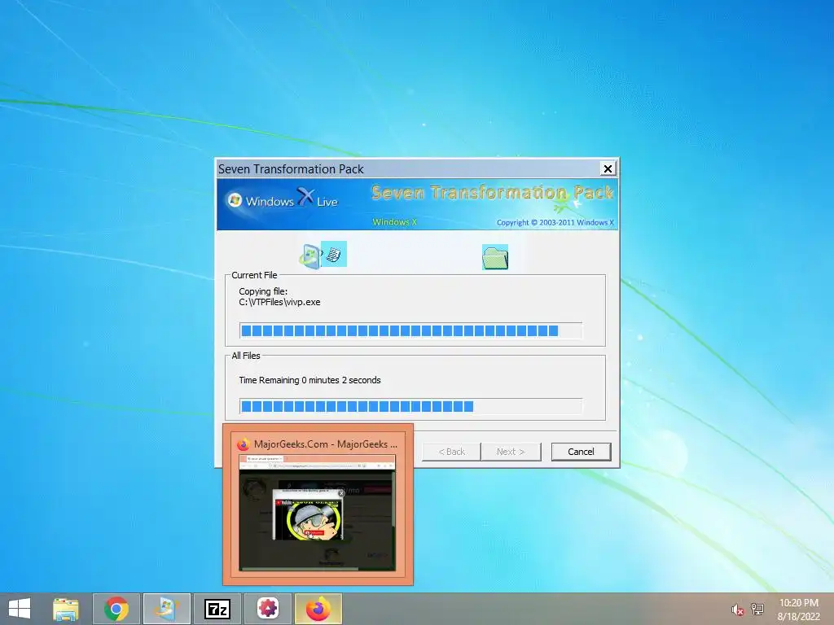
Task: Click the Firefox icon in preview title
Action: [243, 444]
